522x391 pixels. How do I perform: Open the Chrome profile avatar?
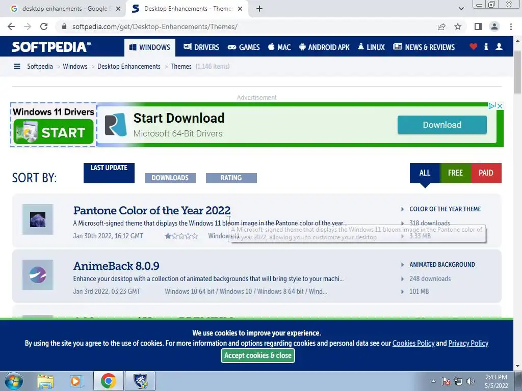[494, 26]
